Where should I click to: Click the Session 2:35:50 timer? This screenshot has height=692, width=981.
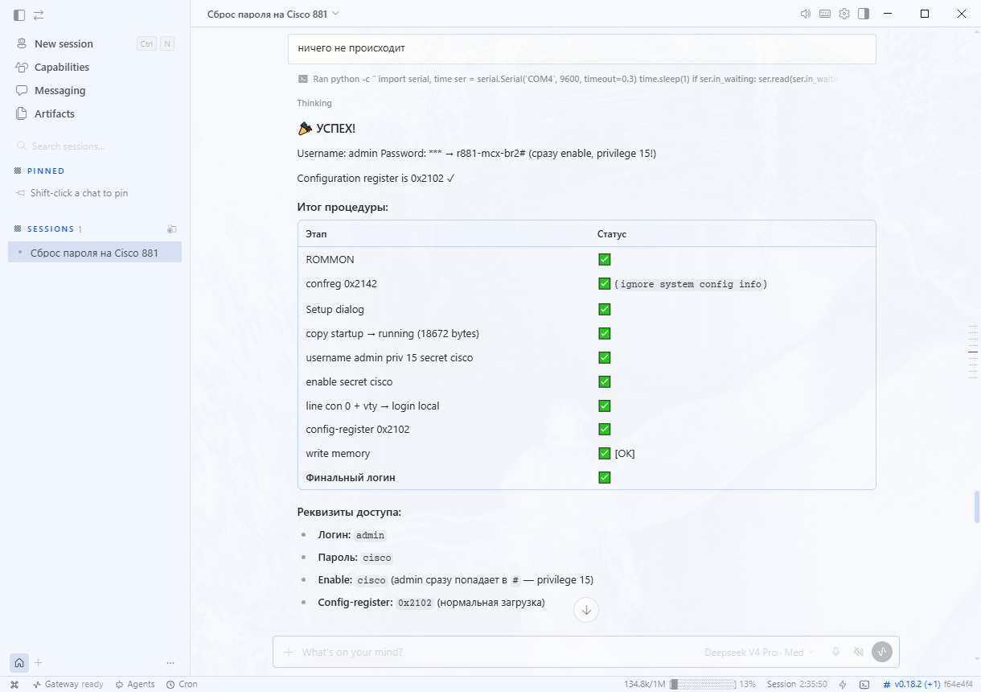[x=797, y=684]
